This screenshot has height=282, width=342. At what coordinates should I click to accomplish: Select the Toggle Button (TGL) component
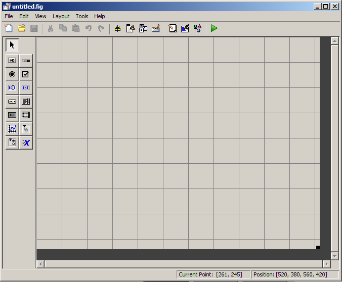pos(12,115)
